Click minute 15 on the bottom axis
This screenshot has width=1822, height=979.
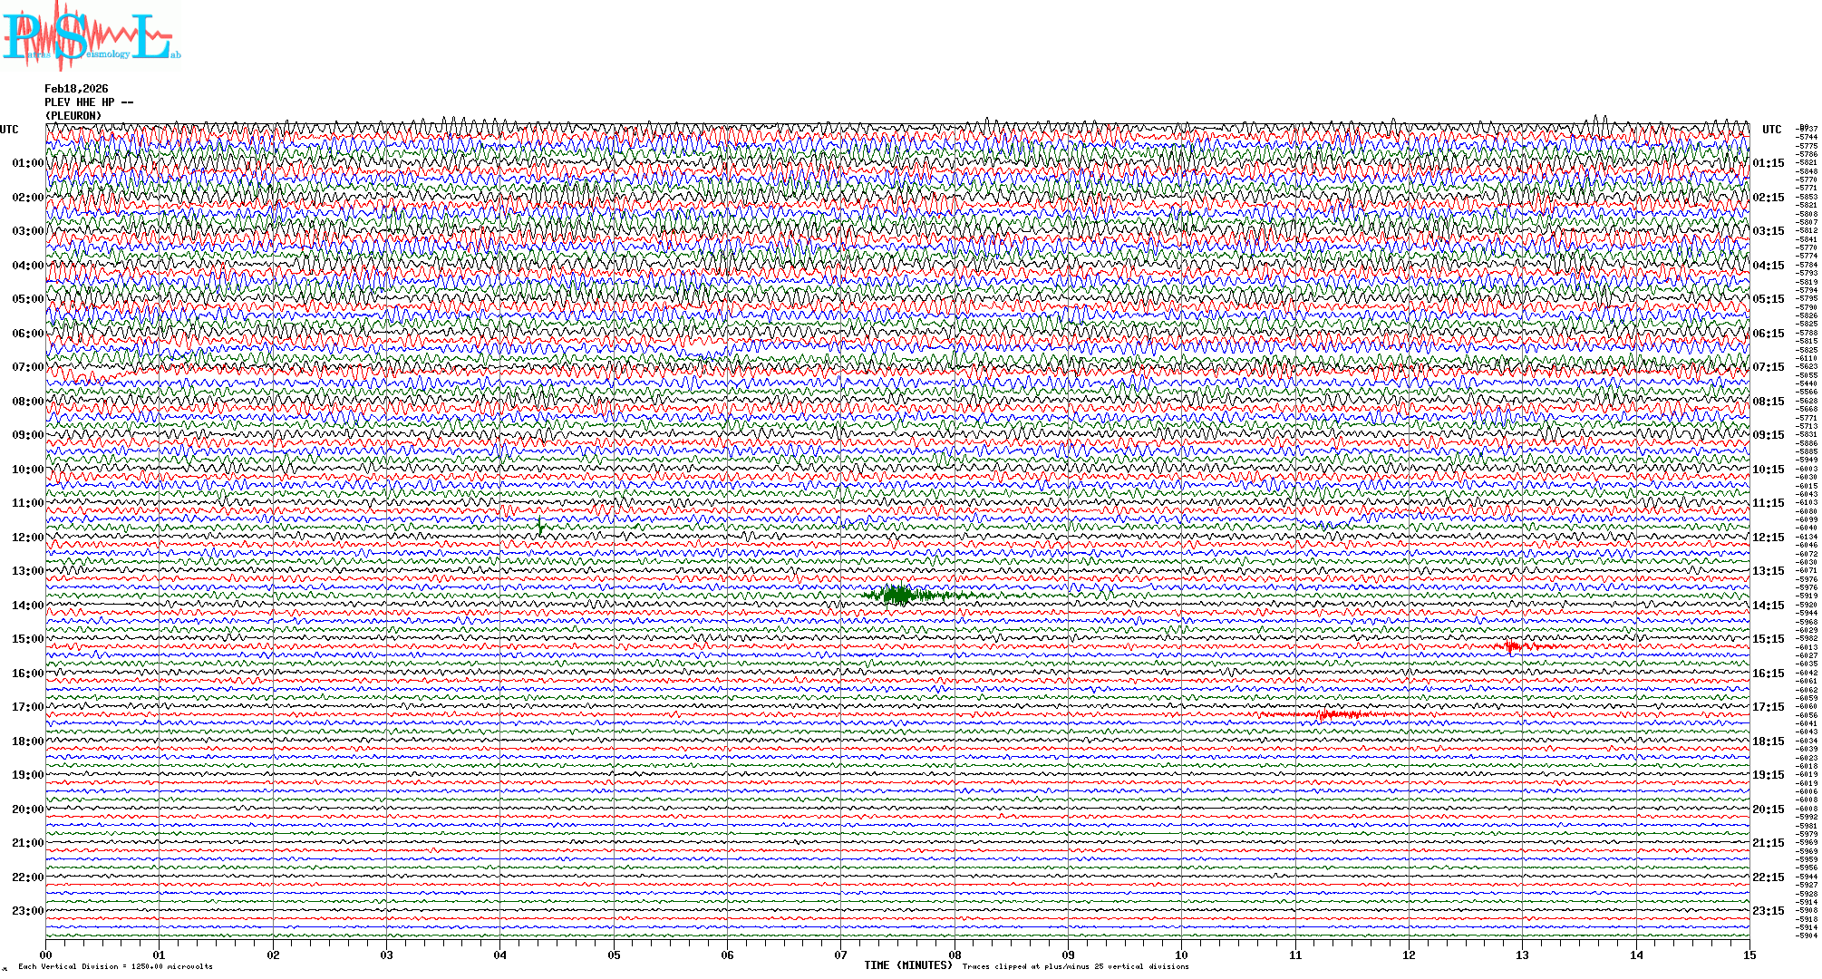(x=1749, y=955)
